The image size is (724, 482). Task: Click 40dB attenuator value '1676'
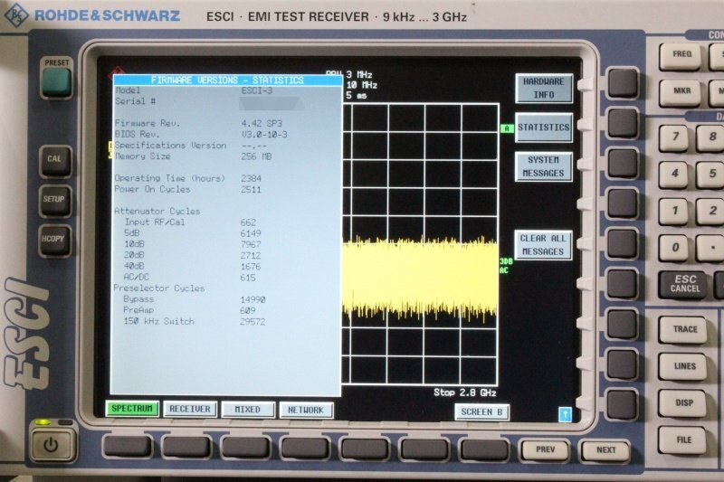(251, 267)
